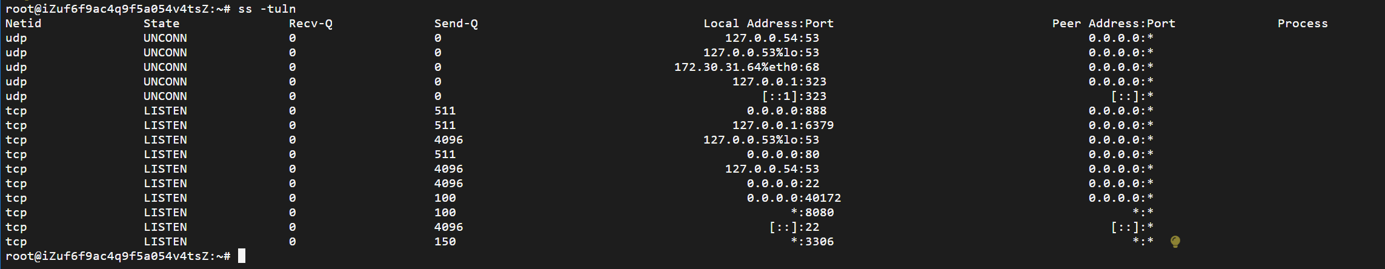1385x269 pixels.
Task: Click the State column header
Action: point(161,24)
